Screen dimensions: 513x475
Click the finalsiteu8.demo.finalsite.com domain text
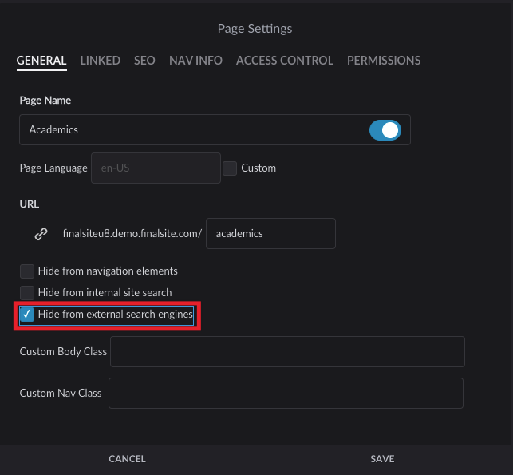(132, 234)
